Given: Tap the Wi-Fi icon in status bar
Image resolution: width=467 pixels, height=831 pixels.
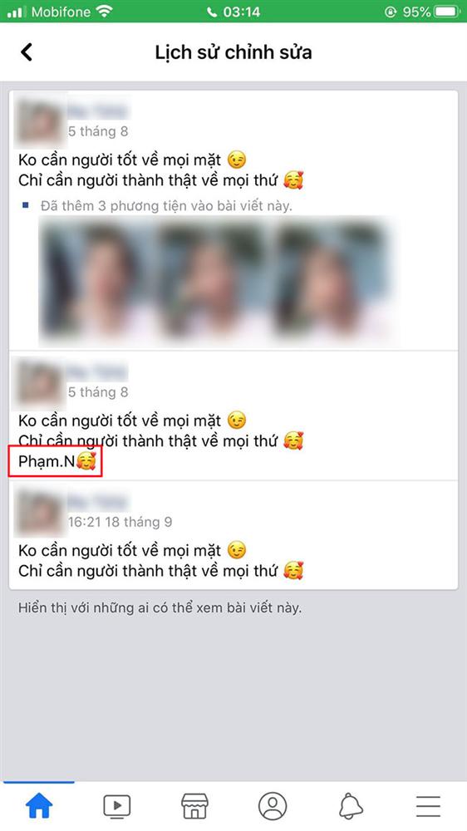Looking at the screenshot, I should click(x=105, y=12).
